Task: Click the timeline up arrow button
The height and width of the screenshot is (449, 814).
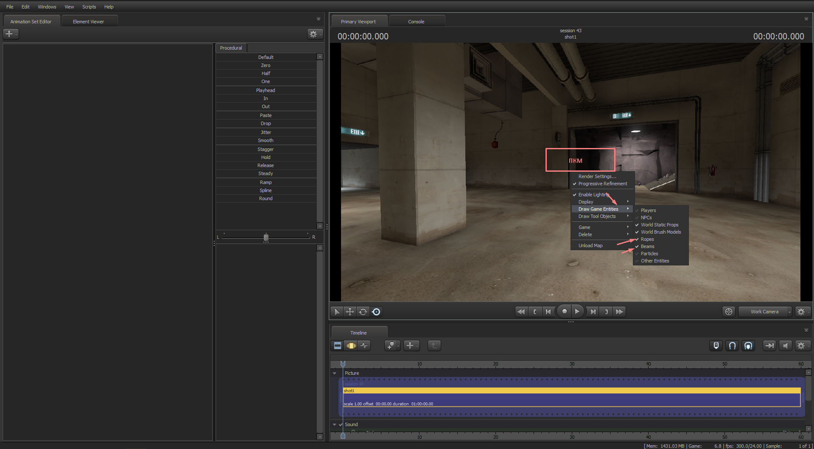Action: tap(434, 346)
